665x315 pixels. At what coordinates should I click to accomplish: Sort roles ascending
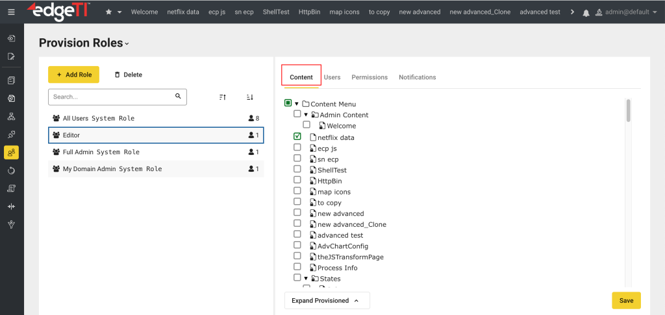[223, 97]
